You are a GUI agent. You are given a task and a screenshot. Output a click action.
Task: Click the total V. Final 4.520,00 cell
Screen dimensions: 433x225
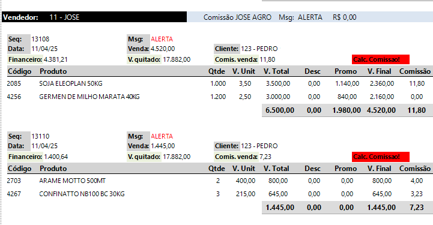point(381,110)
